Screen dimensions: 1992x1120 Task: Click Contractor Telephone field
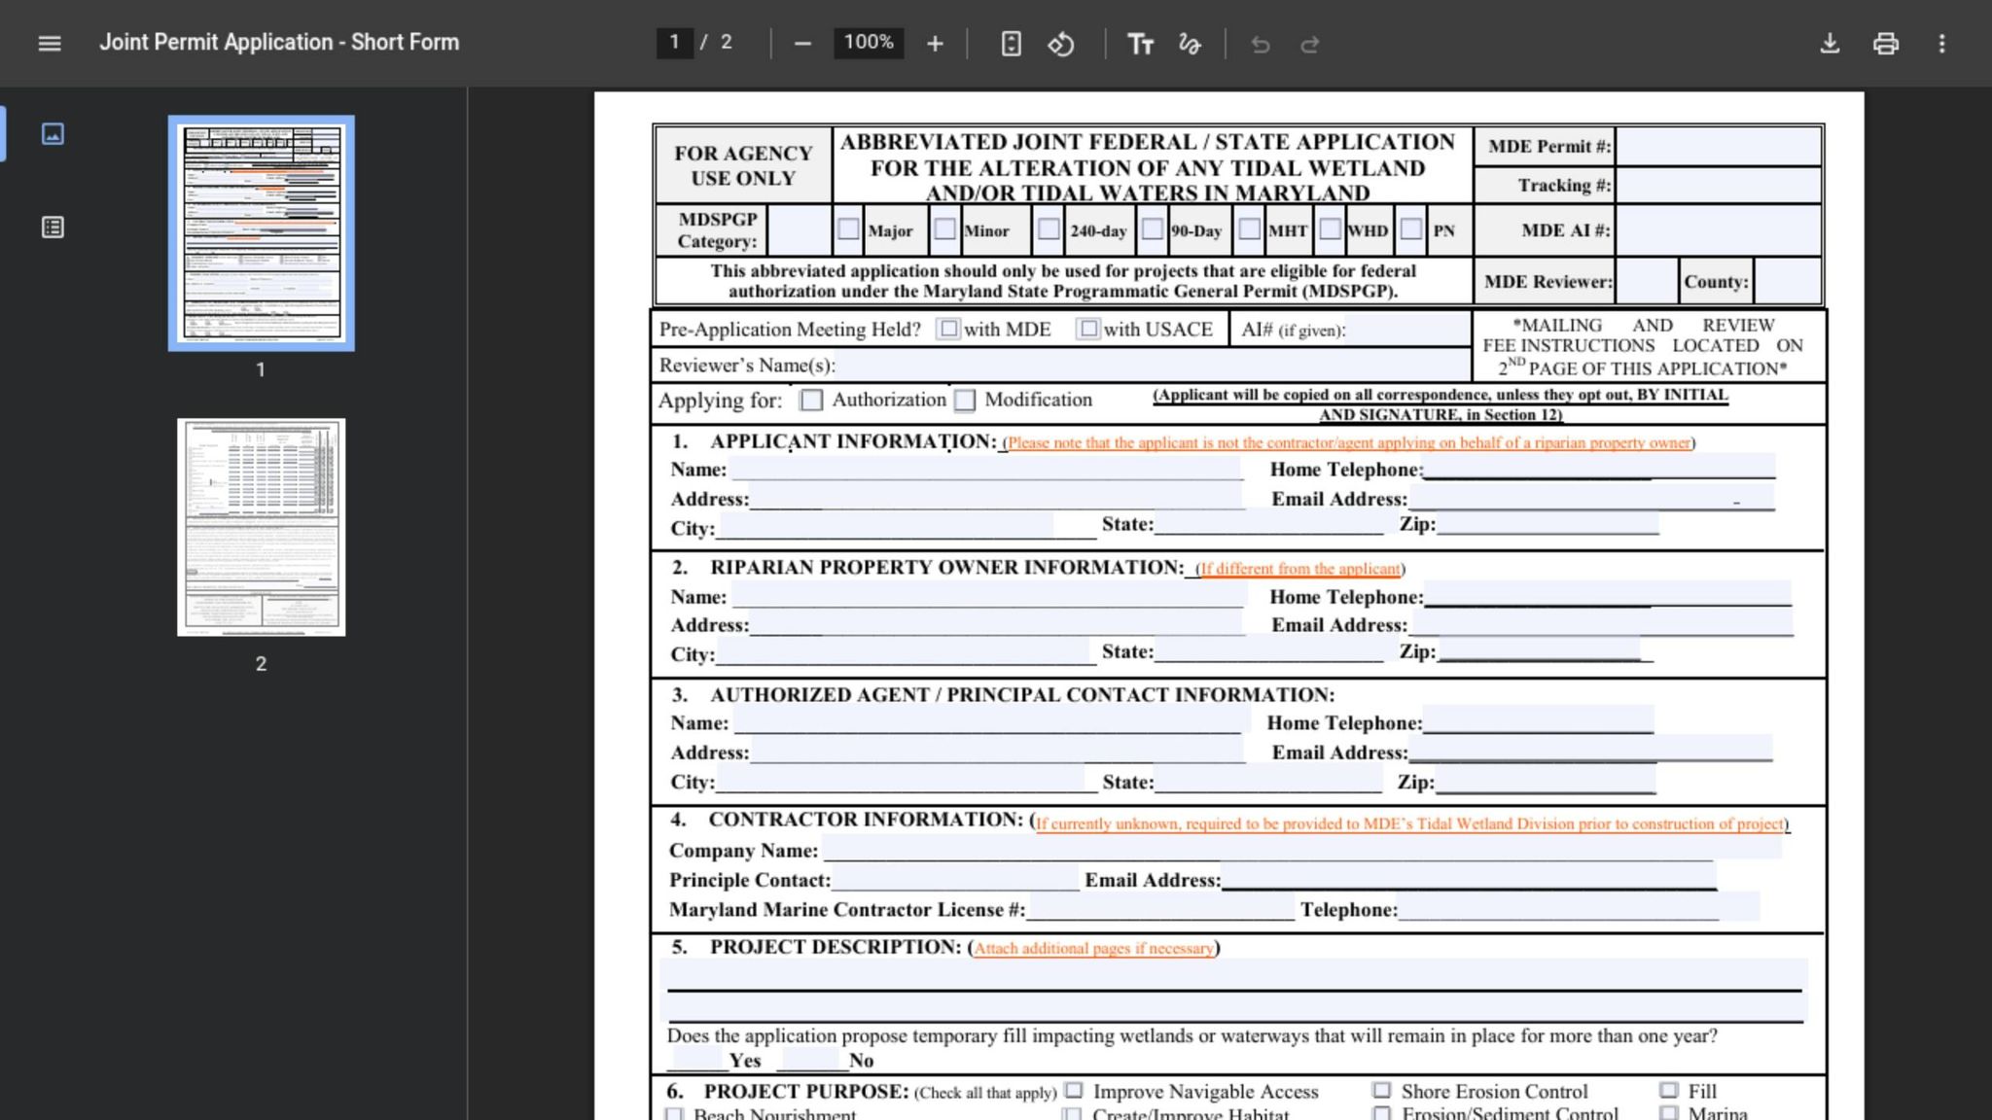click(x=1579, y=907)
